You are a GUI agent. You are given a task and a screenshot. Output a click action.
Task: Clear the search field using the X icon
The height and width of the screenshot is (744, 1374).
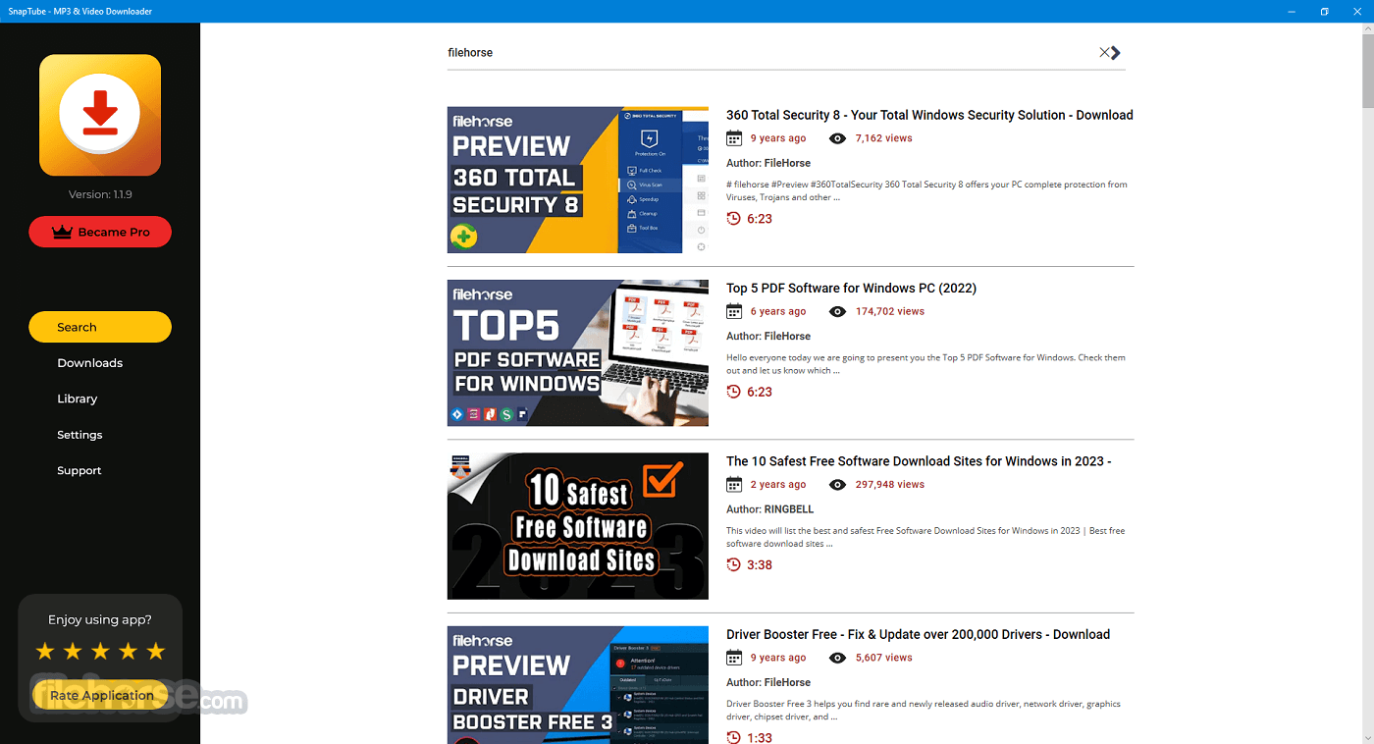[x=1103, y=52]
